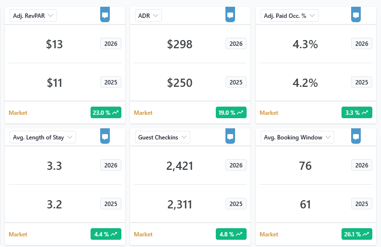Click the 2025 tag in Guest Checkins card
Image resolution: width=381 pixels, height=247 pixels.
236,204
